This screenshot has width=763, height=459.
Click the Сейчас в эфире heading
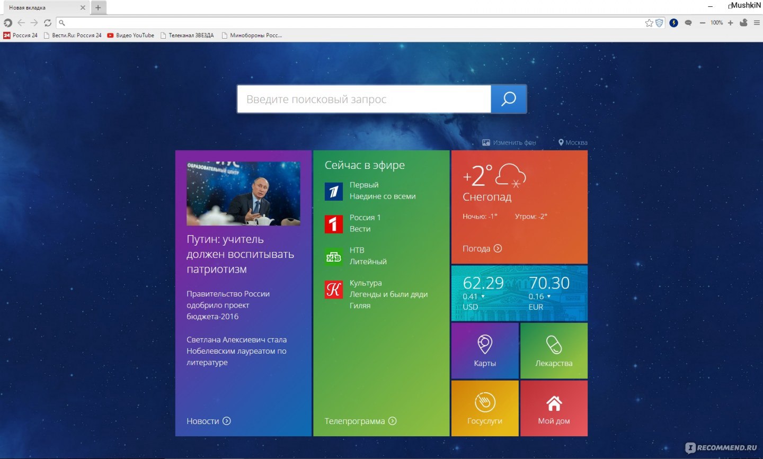pyautogui.click(x=365, y=165)
